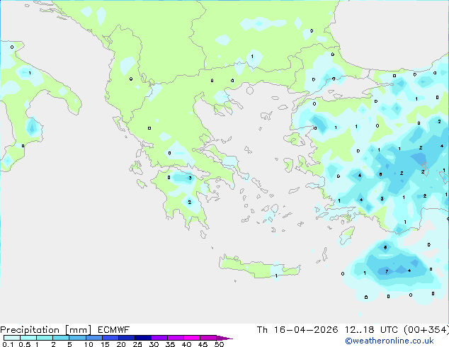Click the legend arrow tip above 50

[224, 338]
